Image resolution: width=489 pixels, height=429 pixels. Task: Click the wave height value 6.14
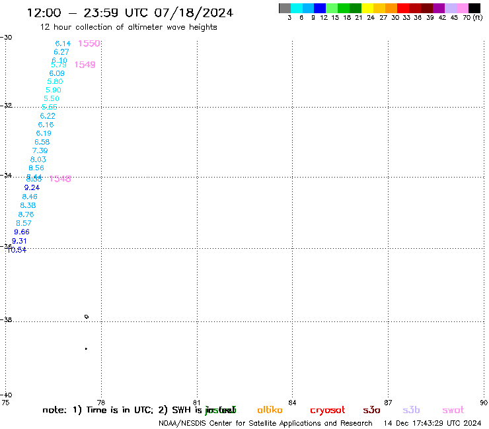coord(63,44)
